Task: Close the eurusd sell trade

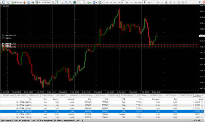Action: [202, 114]
